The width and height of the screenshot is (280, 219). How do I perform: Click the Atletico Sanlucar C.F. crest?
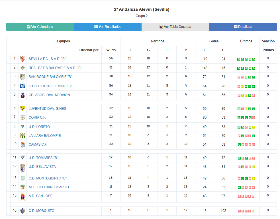23,187
